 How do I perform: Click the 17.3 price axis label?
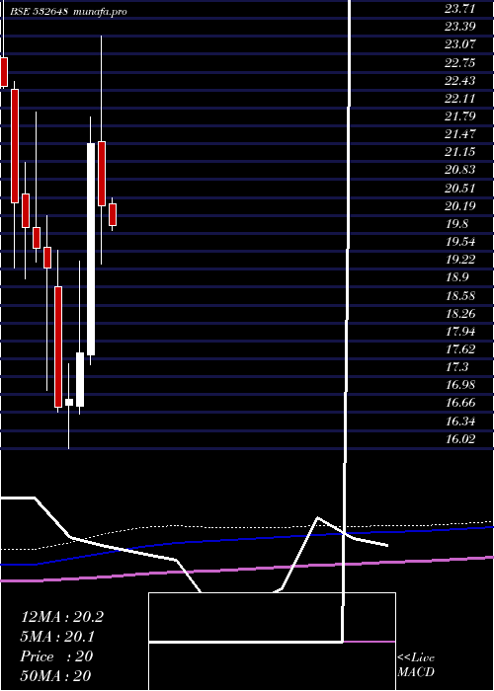pyautogui.click(x=456, y=367)
